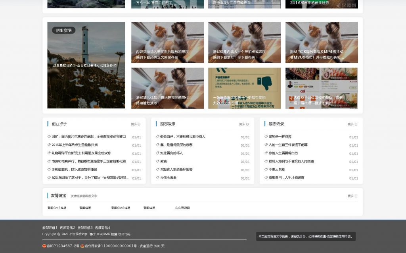Screen dimensions: 406x253
Task: Click 01/01 date beside 戒贪
Action: click(245, 162)
